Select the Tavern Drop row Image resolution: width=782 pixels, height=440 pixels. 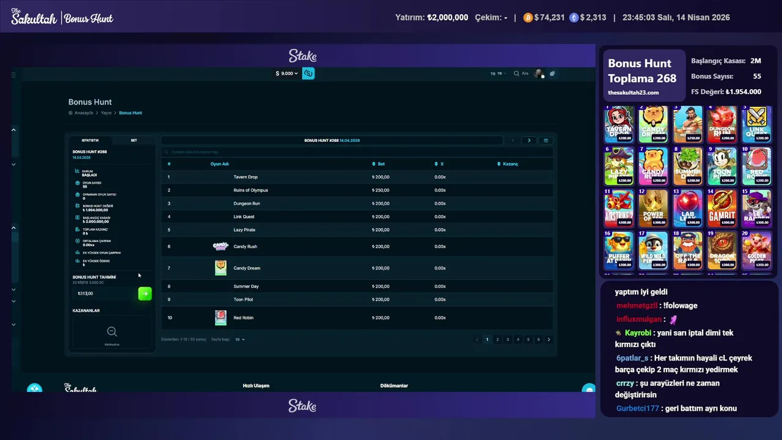pyautogui.click(x=357, y=177)
